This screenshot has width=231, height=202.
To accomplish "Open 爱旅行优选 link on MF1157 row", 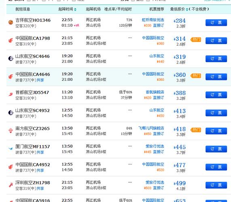I will pyautogui.click(x=155, y=146).
